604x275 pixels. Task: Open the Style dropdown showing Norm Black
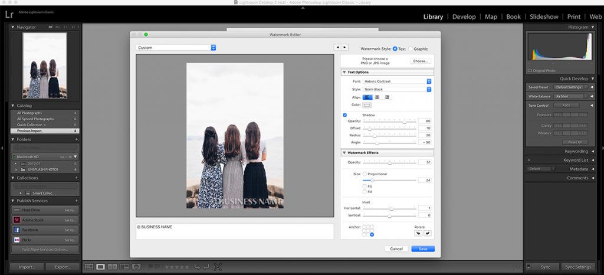coord(397,89)
